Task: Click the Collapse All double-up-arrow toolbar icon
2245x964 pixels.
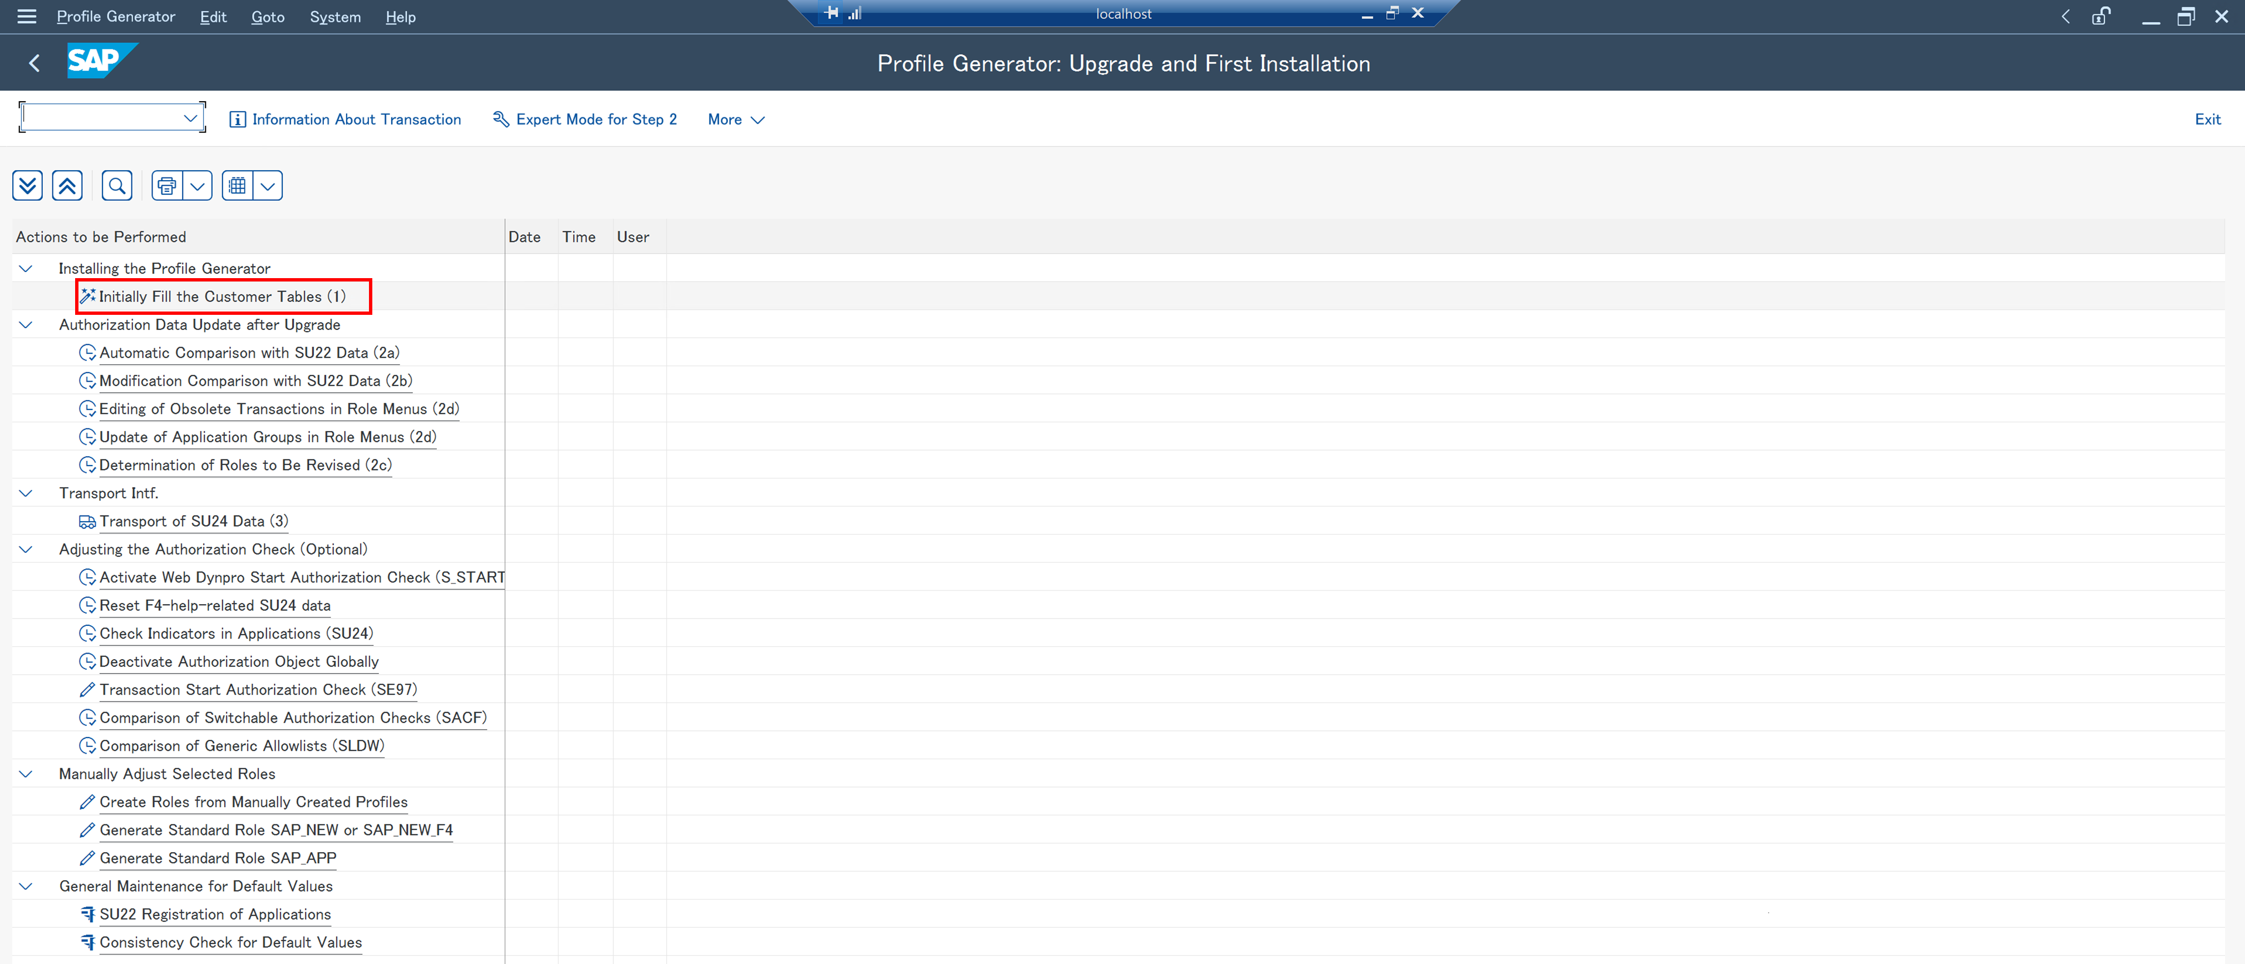Action: 67,185
